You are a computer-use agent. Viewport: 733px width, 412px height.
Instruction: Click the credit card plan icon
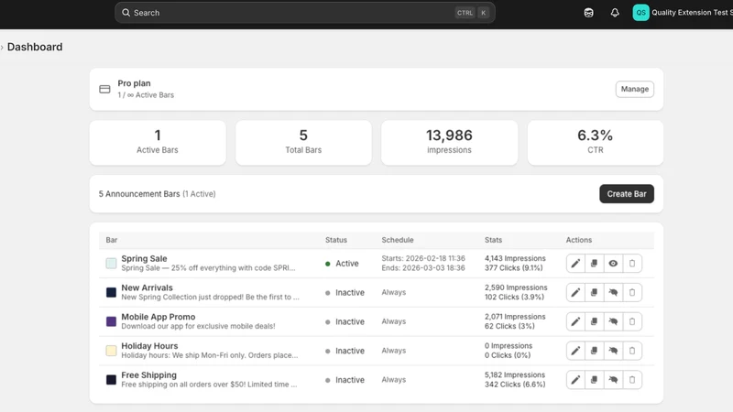click(x=104, y=89)
